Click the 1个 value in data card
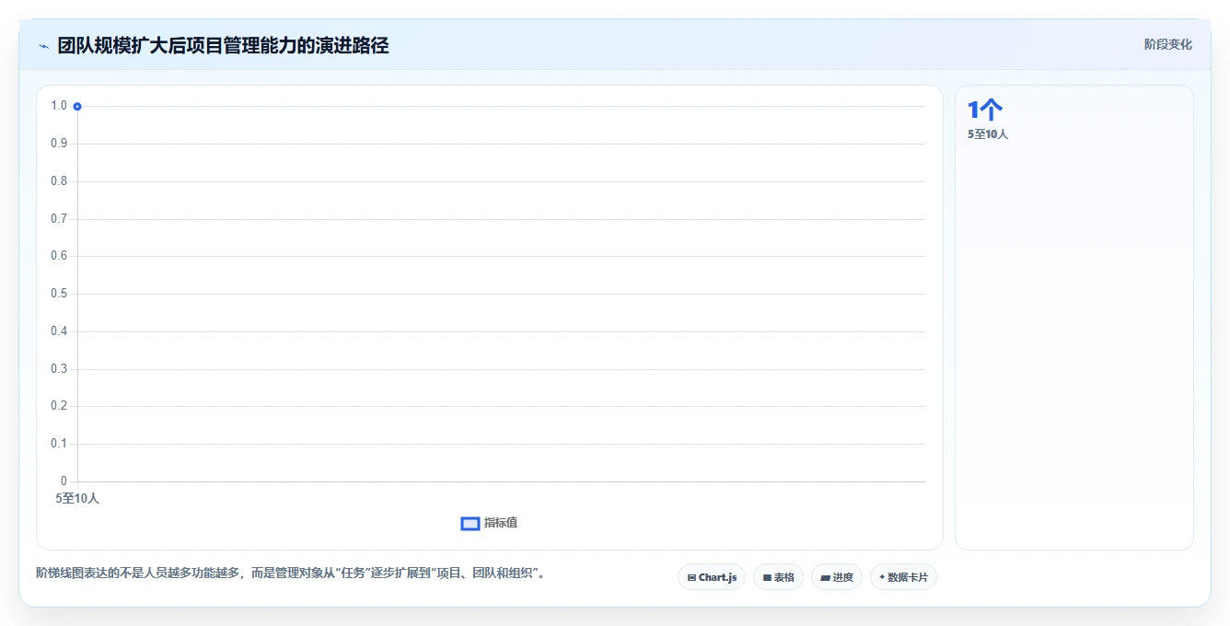 [x=984, y=110]
